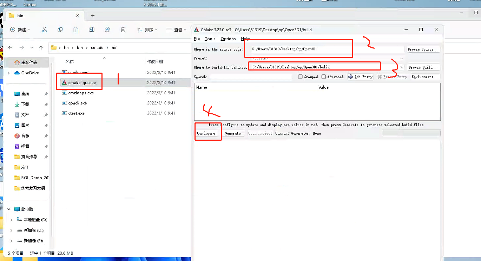This screenshot has height=261, width=481.
Task: Expand 新加卷 (E:) drive node
Action: click(x=12, y=241)
